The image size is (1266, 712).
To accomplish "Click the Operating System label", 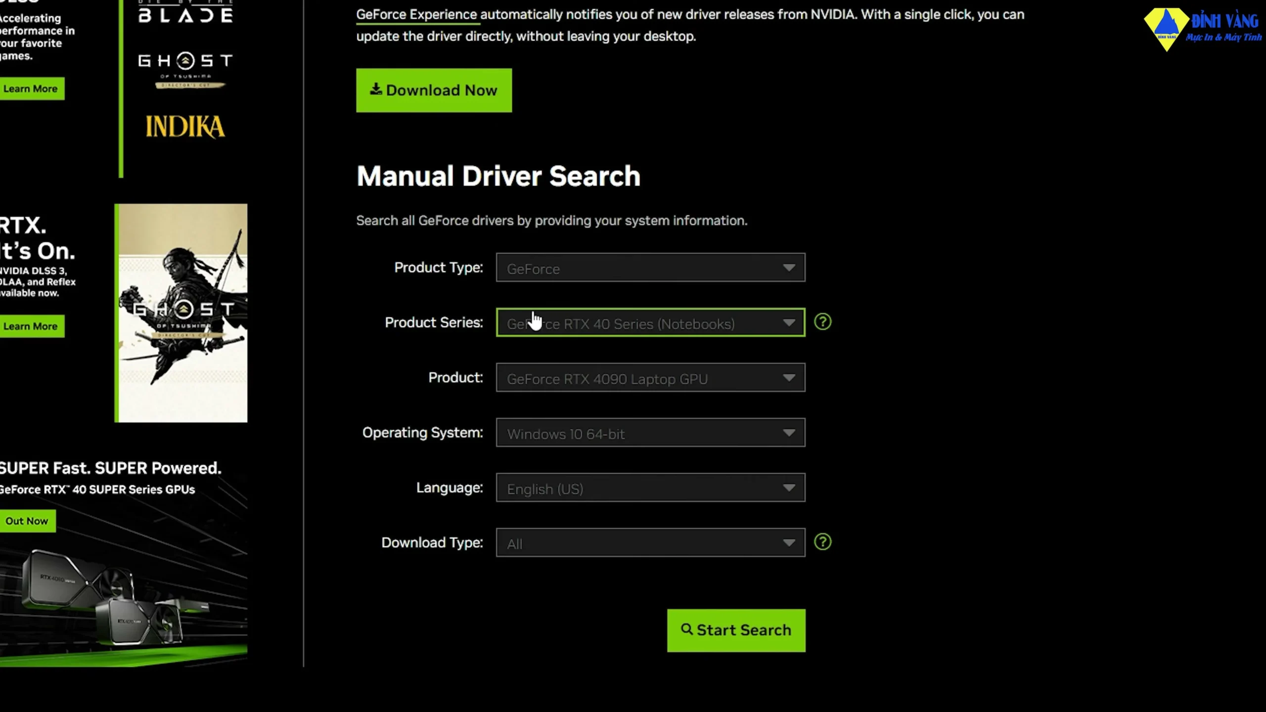I will pos(422,433).
